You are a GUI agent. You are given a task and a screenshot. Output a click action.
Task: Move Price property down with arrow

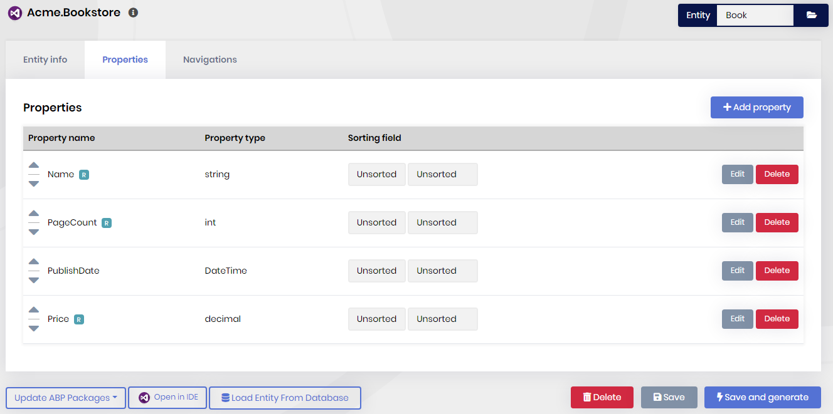pos(34,328)
